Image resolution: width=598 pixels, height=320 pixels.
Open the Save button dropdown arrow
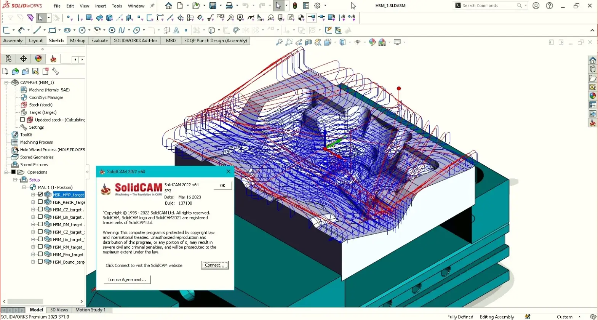click(221, 6)
